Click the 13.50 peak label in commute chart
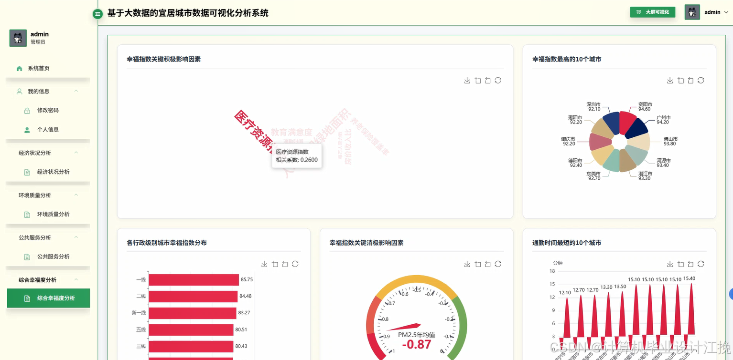Screen dimensions: 733x360 pos(620,287)
